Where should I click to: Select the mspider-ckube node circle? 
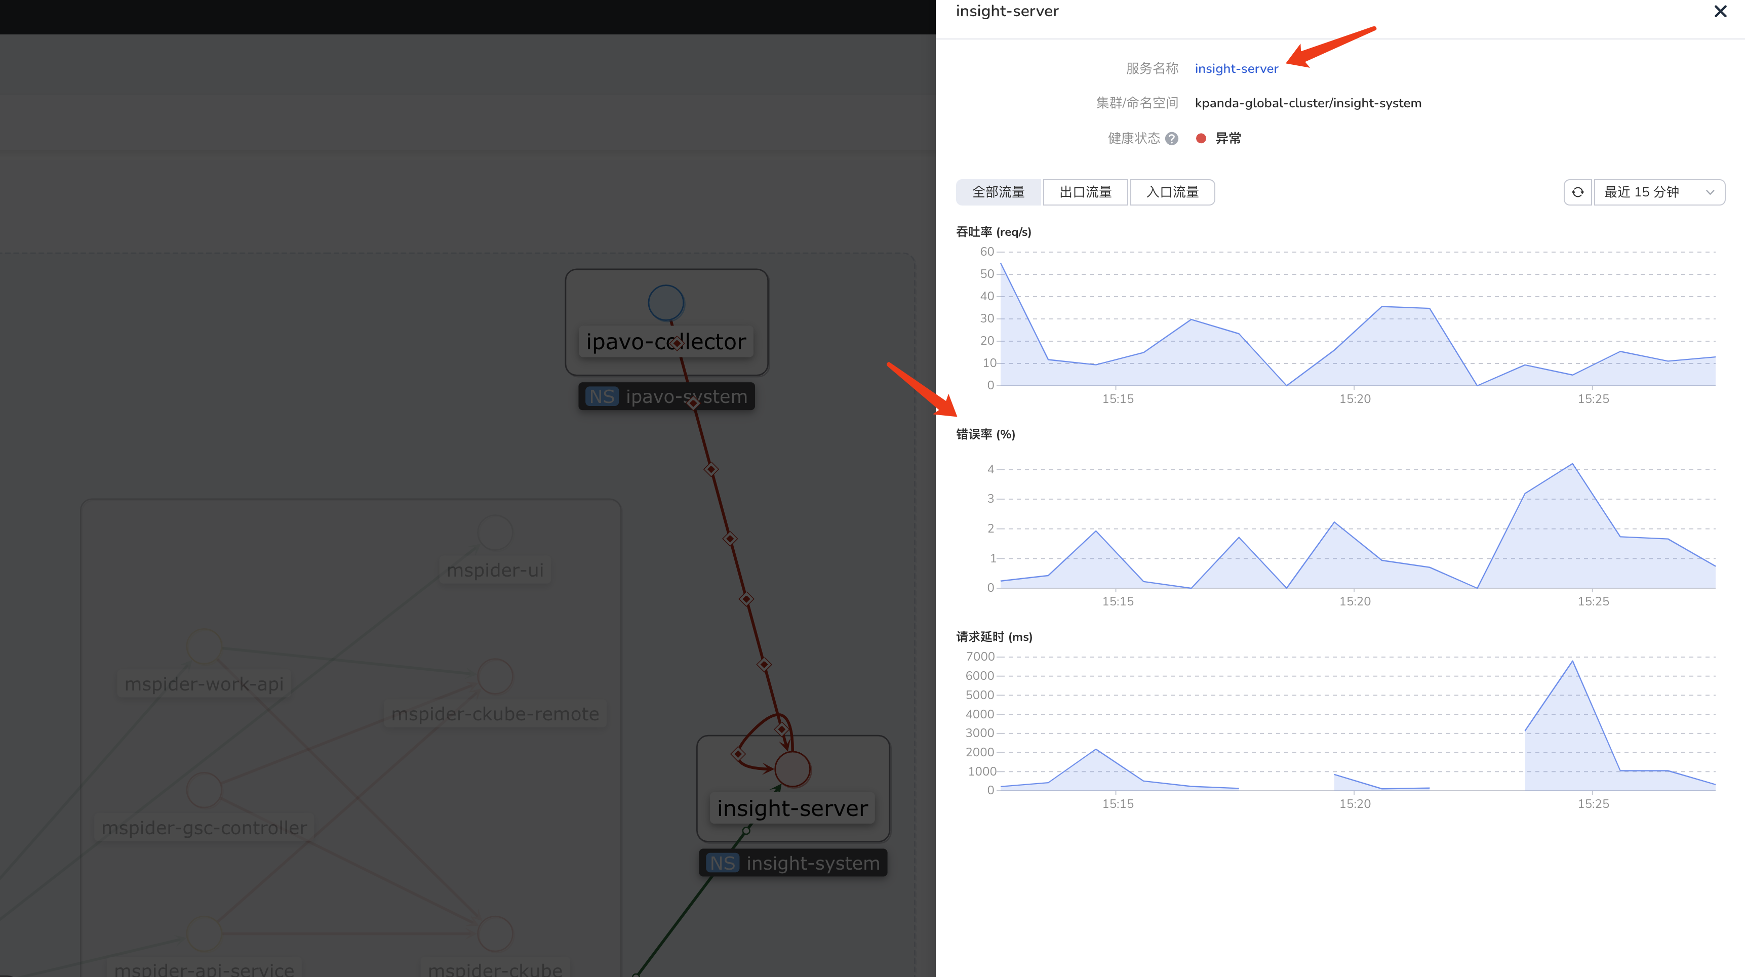[495, 933]
